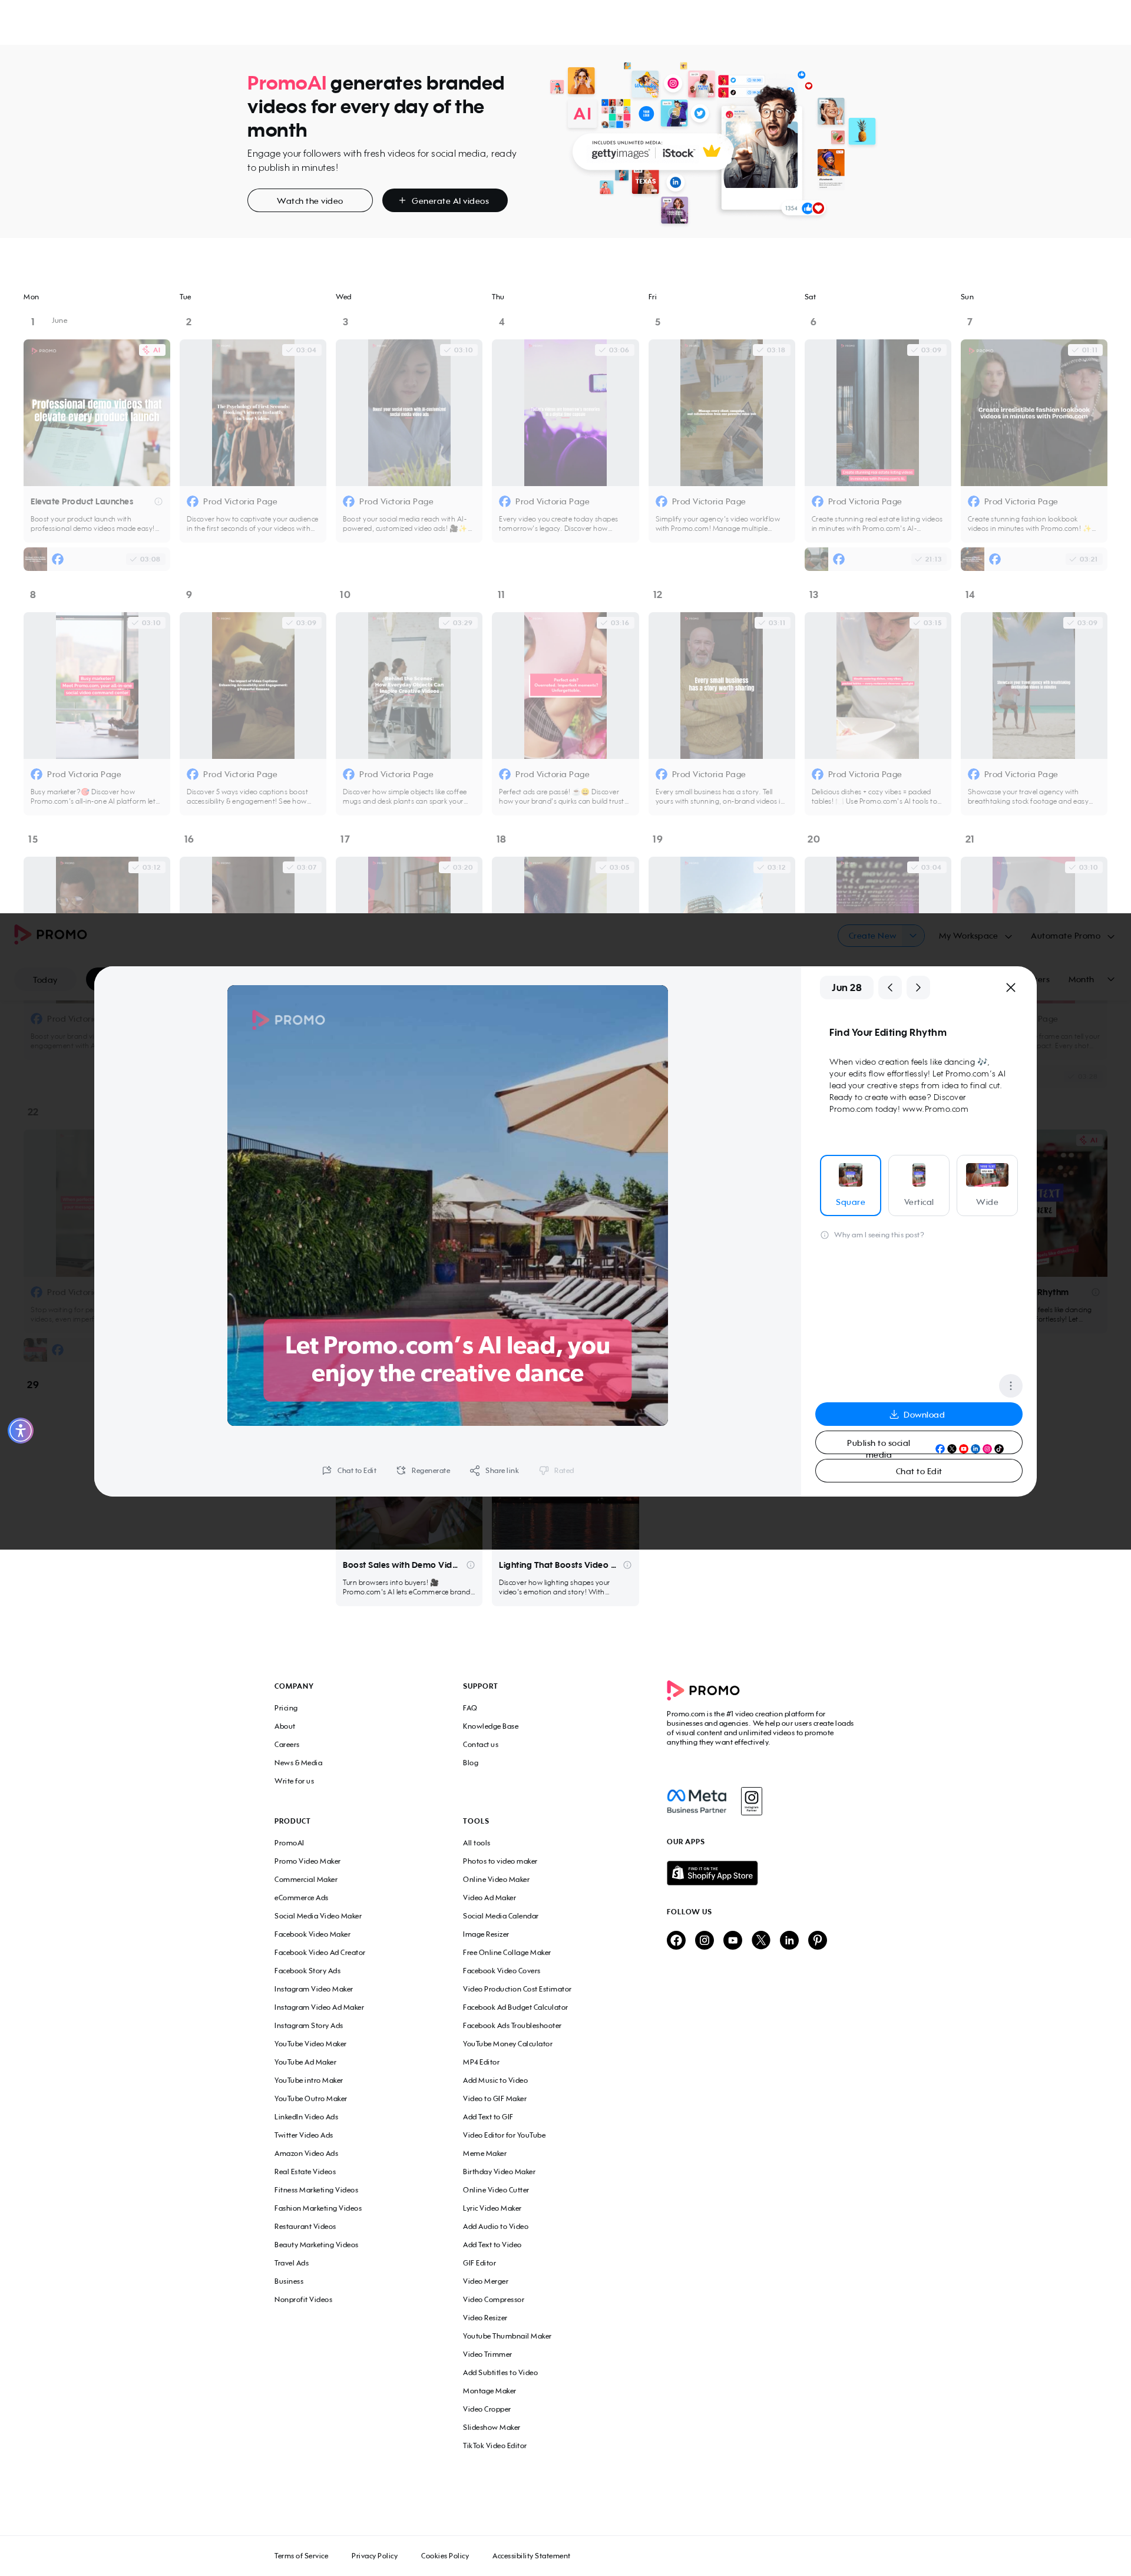Click the Download button

(918, 1414)
